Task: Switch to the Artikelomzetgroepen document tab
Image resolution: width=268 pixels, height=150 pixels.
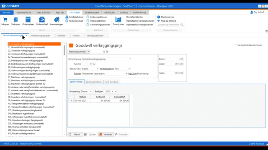Action: pyautogui.click(x=40, y=36)
